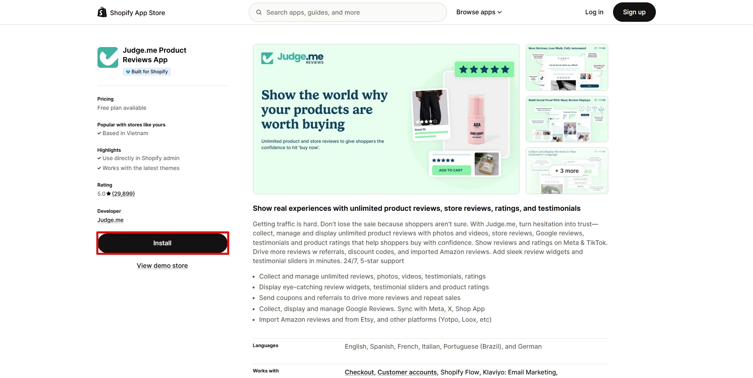Click the Shopify bag logo icon
753x378 pixels.
102,12
